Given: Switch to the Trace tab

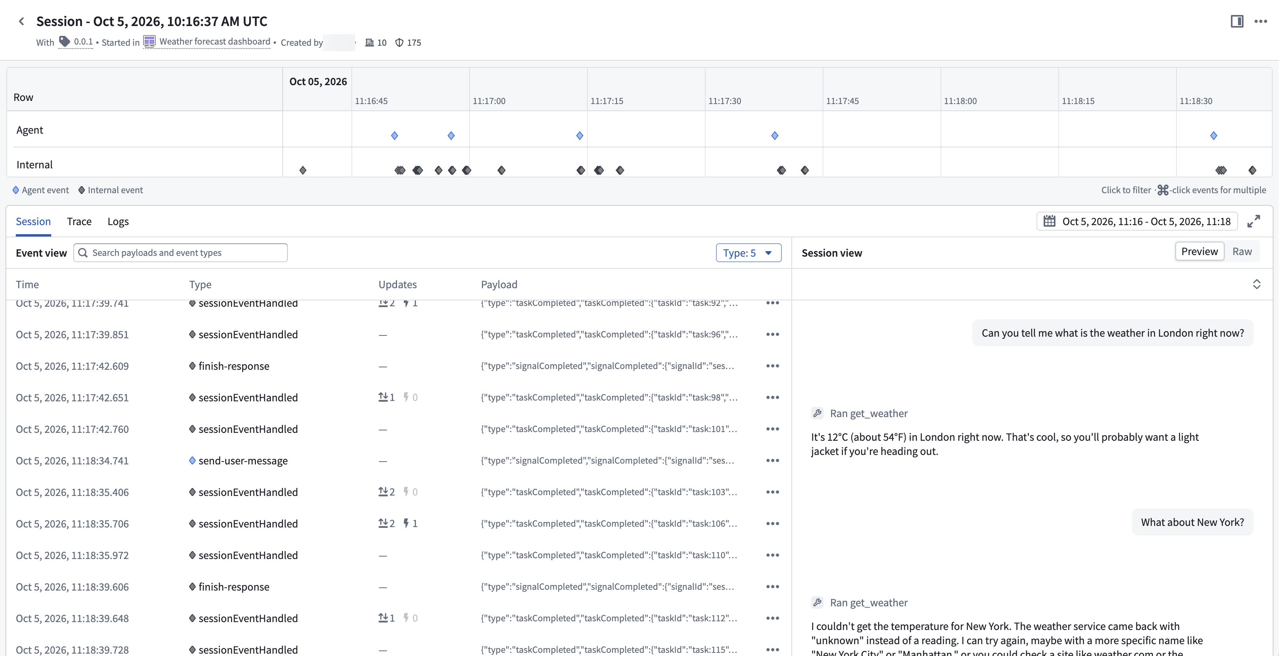Looking at the screenshot, I should pos(79,222).
